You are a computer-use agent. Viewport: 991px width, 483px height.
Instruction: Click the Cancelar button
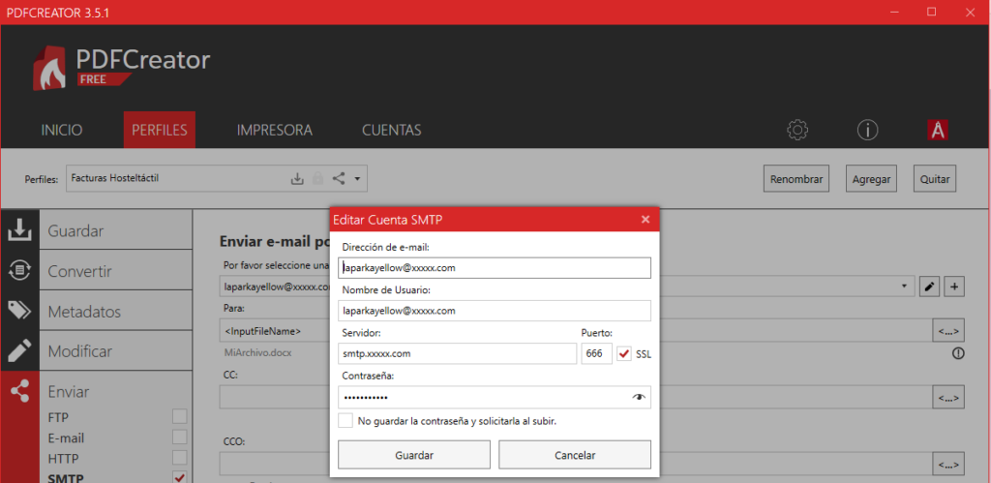point(575,455)
